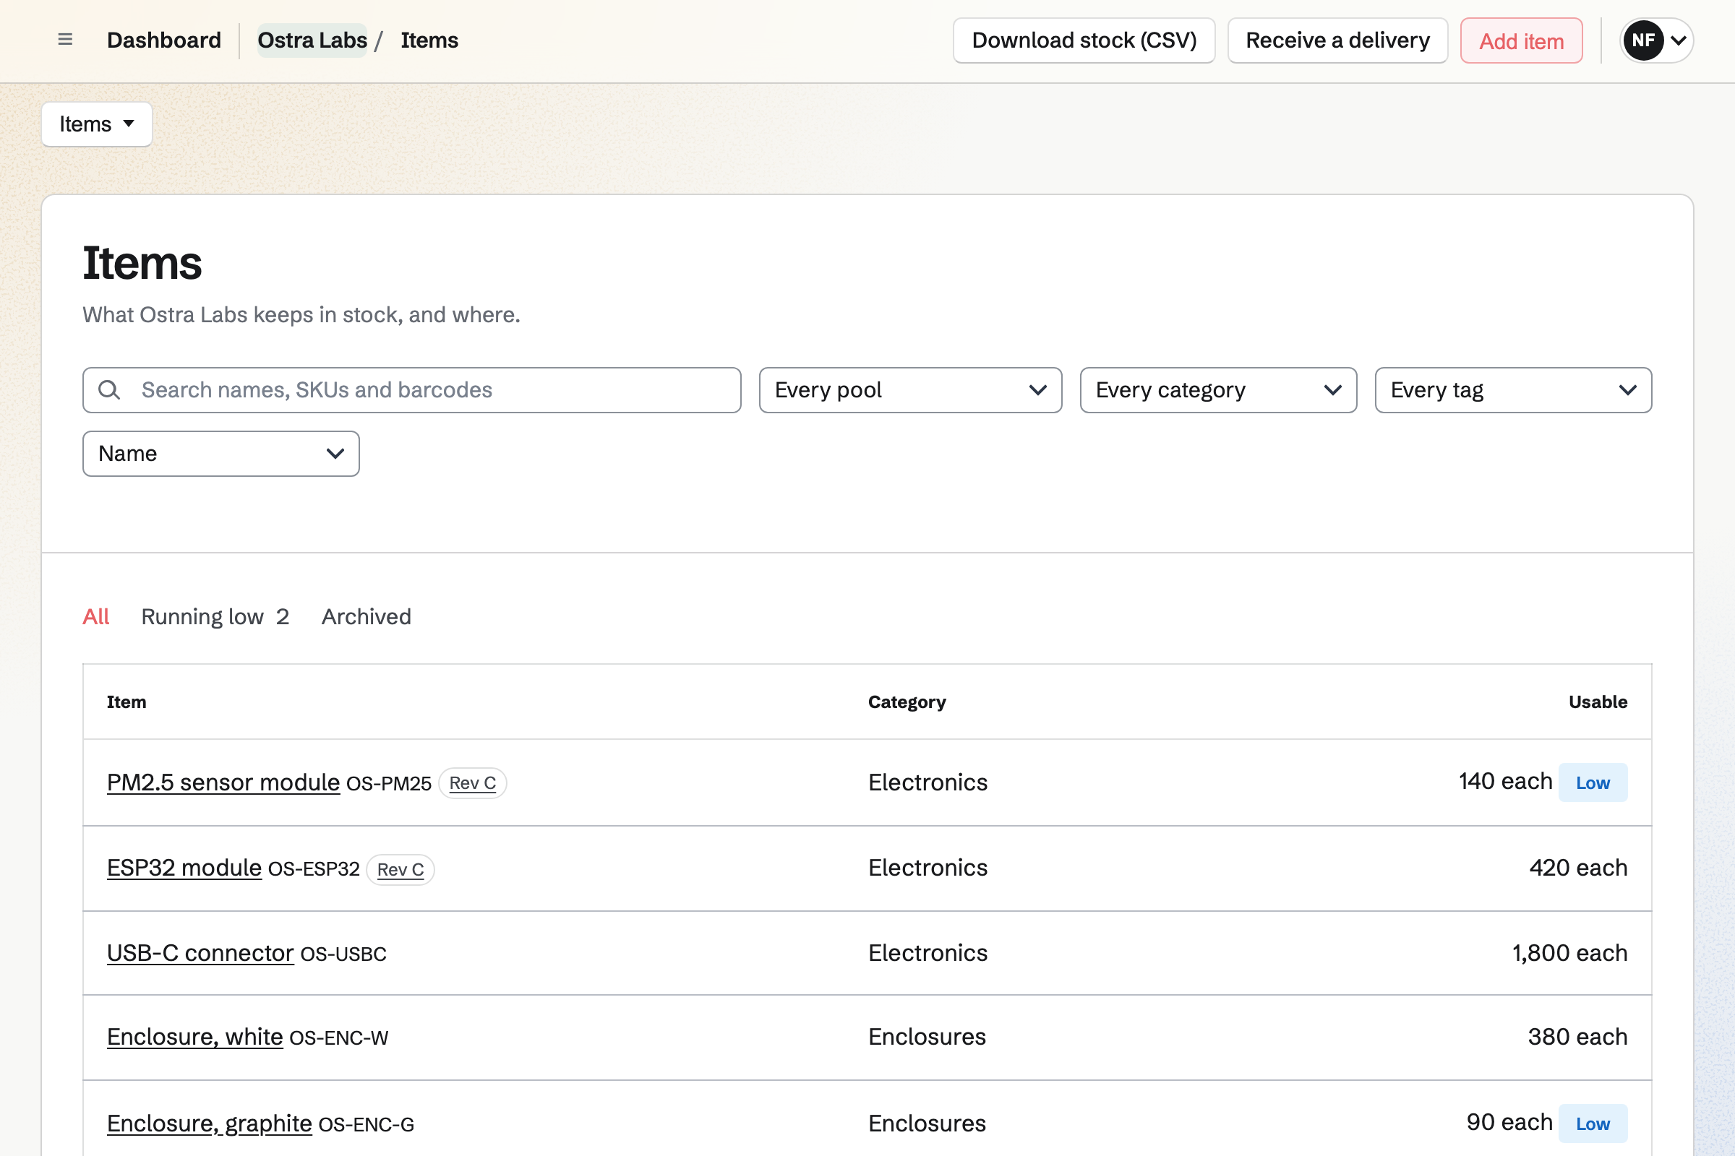Click the Add item button
Screen dimensions: 1735x1156
point(1521,40)
